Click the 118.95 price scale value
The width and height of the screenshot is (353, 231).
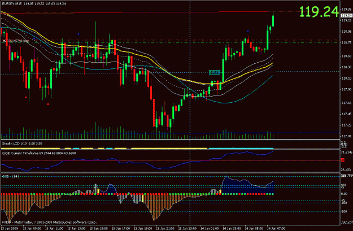pos(347,32)
